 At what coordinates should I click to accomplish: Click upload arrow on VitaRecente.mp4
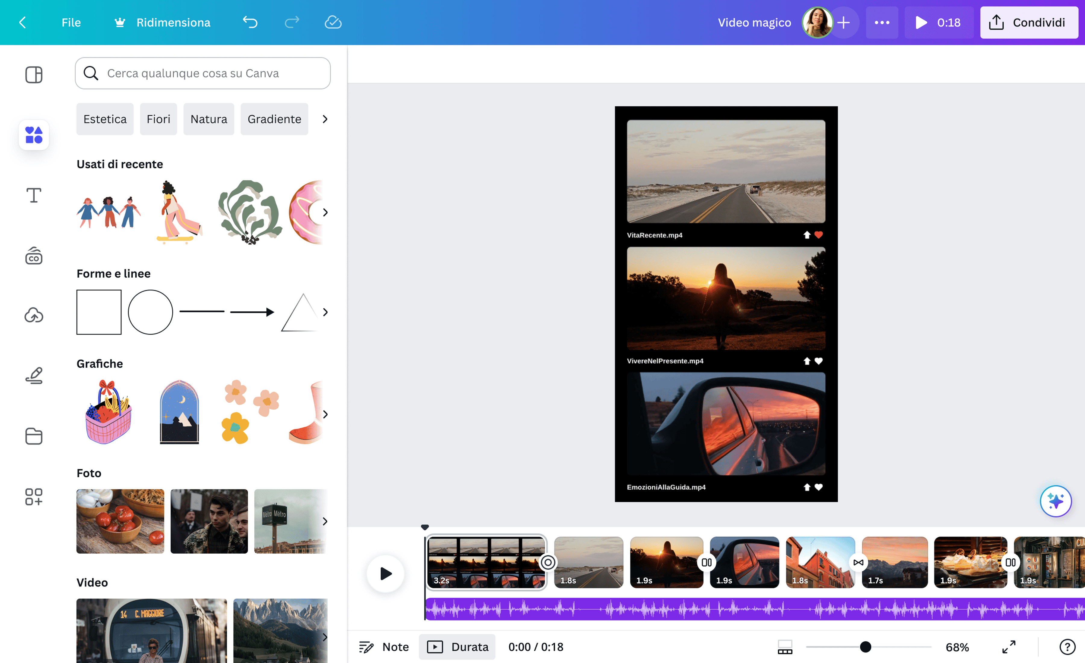point(807,235)
